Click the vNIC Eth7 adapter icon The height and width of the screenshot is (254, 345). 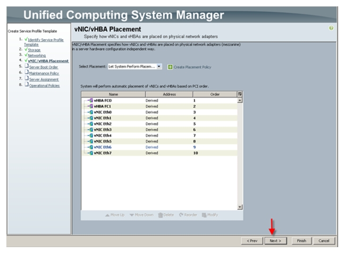[x=91, y=153]
